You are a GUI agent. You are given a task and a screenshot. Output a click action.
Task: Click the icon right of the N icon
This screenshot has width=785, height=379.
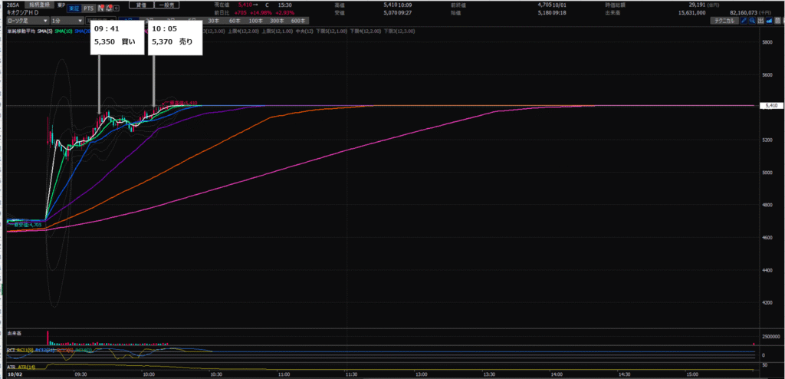tap(110, 8)
